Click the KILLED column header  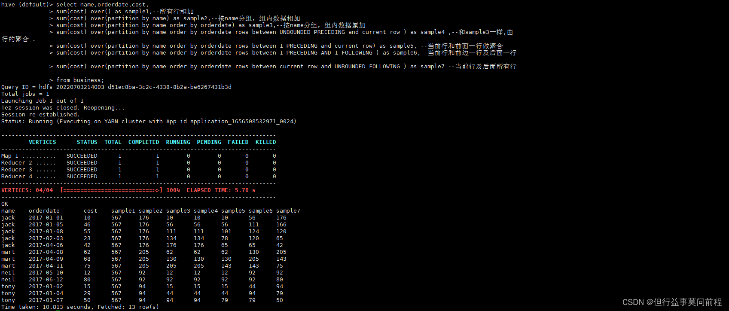pyautogui.click(x=266, y=142)
